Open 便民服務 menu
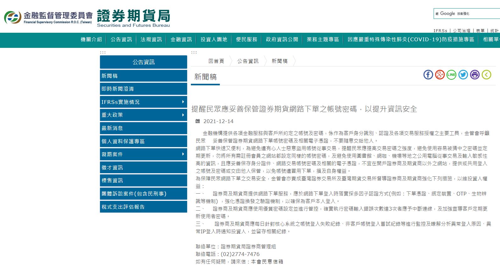 247,39
